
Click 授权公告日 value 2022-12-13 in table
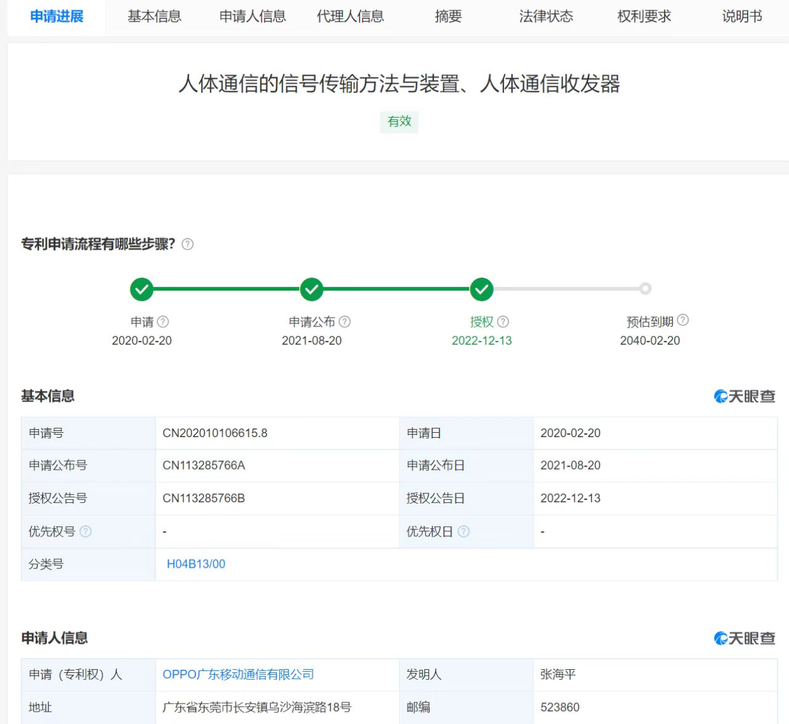point(571,498)
